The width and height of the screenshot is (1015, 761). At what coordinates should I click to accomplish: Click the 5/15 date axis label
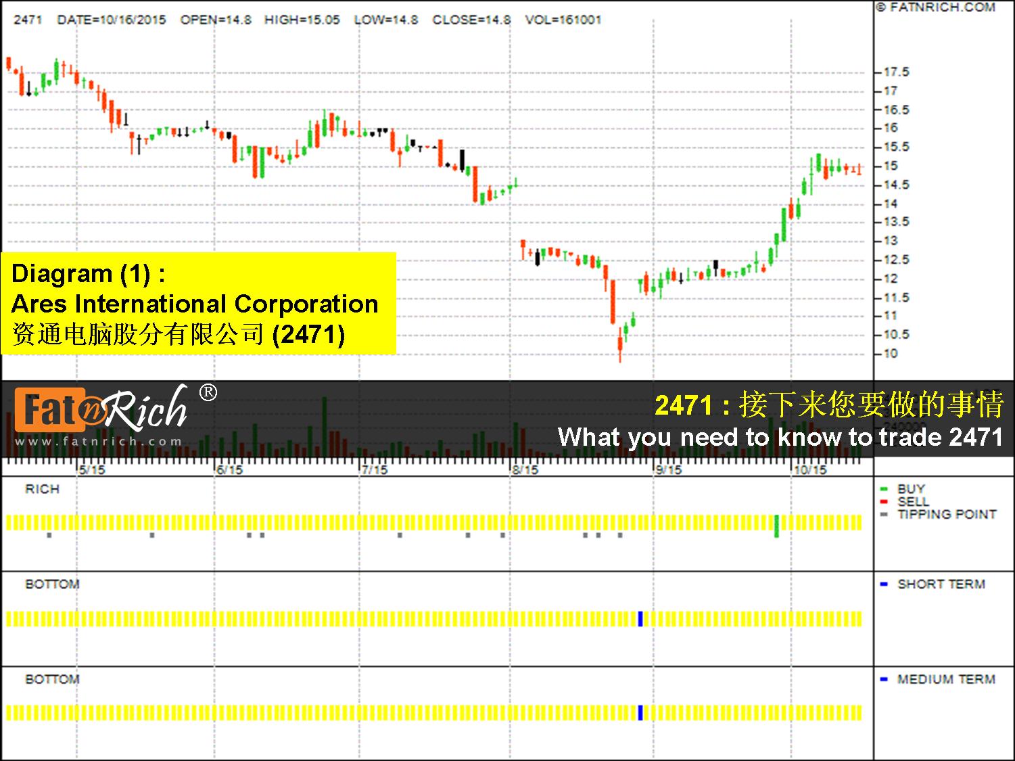click(x=91, y=469)
